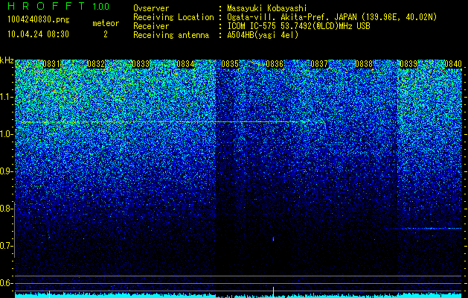
Task: Click the 0.7 kHz axis label
Action: tap(6, 246)
